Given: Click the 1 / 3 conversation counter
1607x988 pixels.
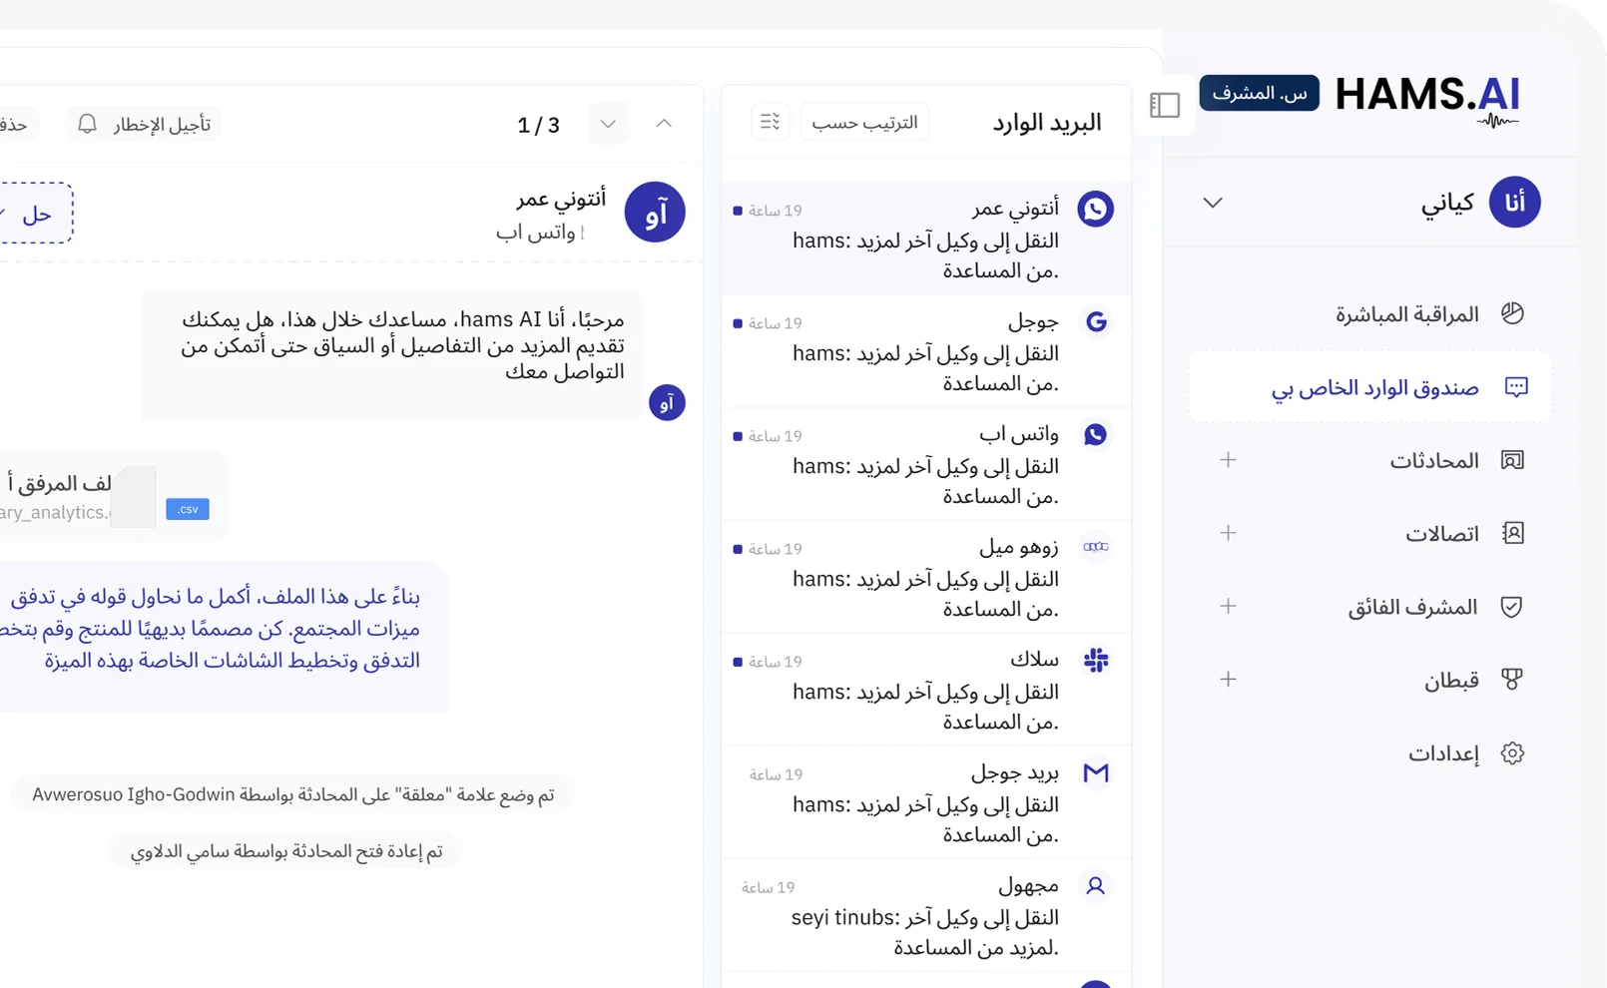Looking at the screenshot, I should (538, 125).
